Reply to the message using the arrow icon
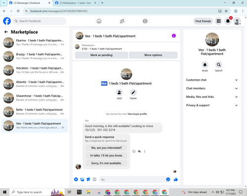Screen dimensions: 247x196 click(139, 151)
